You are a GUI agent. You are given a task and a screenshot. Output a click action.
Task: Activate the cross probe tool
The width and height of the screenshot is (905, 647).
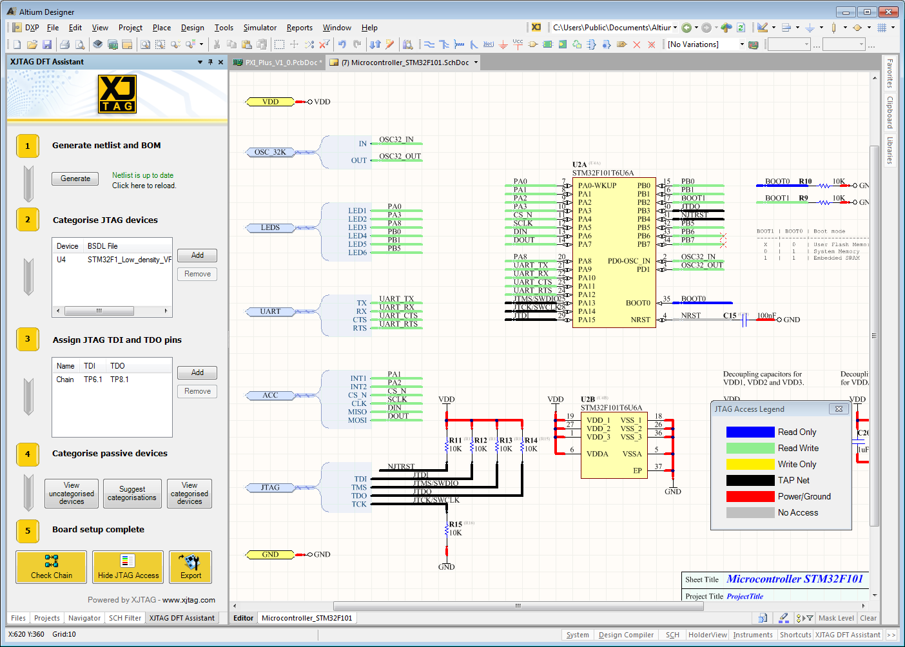coord(390,44)
